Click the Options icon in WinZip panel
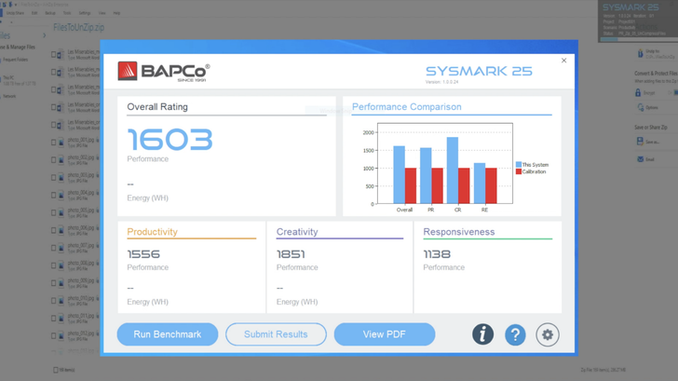The width and height of the screenshot is (678, 381). 640,108
